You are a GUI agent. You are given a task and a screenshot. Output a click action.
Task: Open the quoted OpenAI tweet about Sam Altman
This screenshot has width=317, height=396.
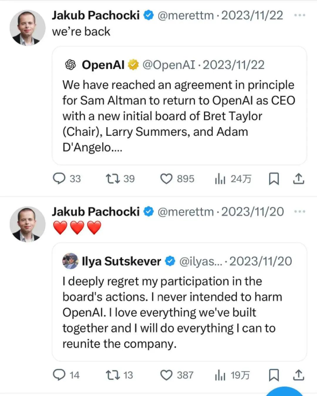tap(179, 106)
